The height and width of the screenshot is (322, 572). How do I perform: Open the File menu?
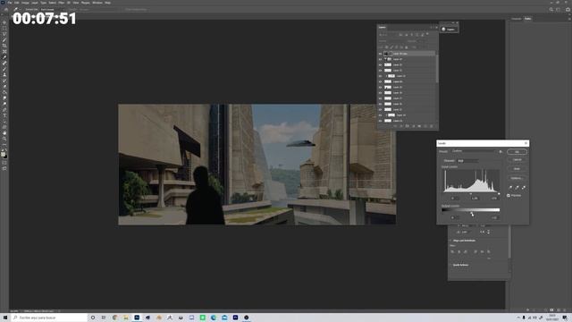pos(10,3)
